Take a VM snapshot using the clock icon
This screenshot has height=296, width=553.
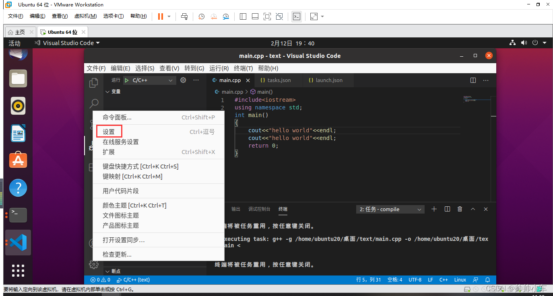[x=202, y=16]
